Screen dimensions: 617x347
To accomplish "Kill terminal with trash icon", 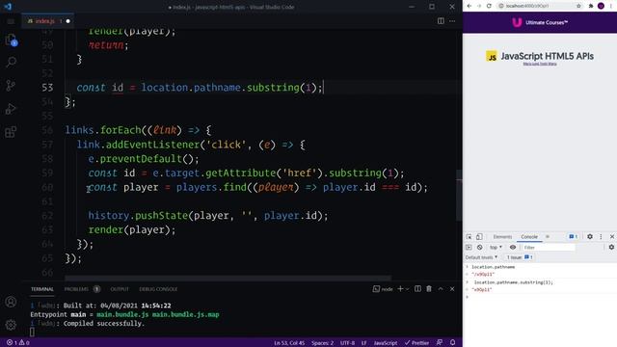I will (x=429, y=289).
